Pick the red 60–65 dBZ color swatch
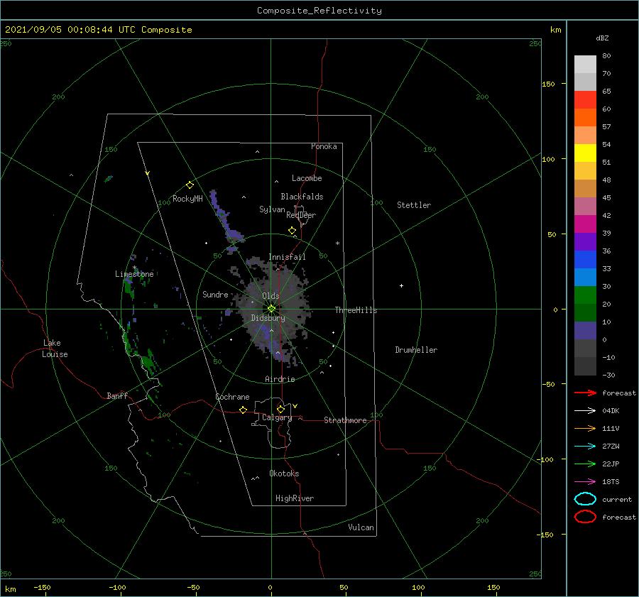The height and width of the screenshot is (597, 639). point(585,100)
